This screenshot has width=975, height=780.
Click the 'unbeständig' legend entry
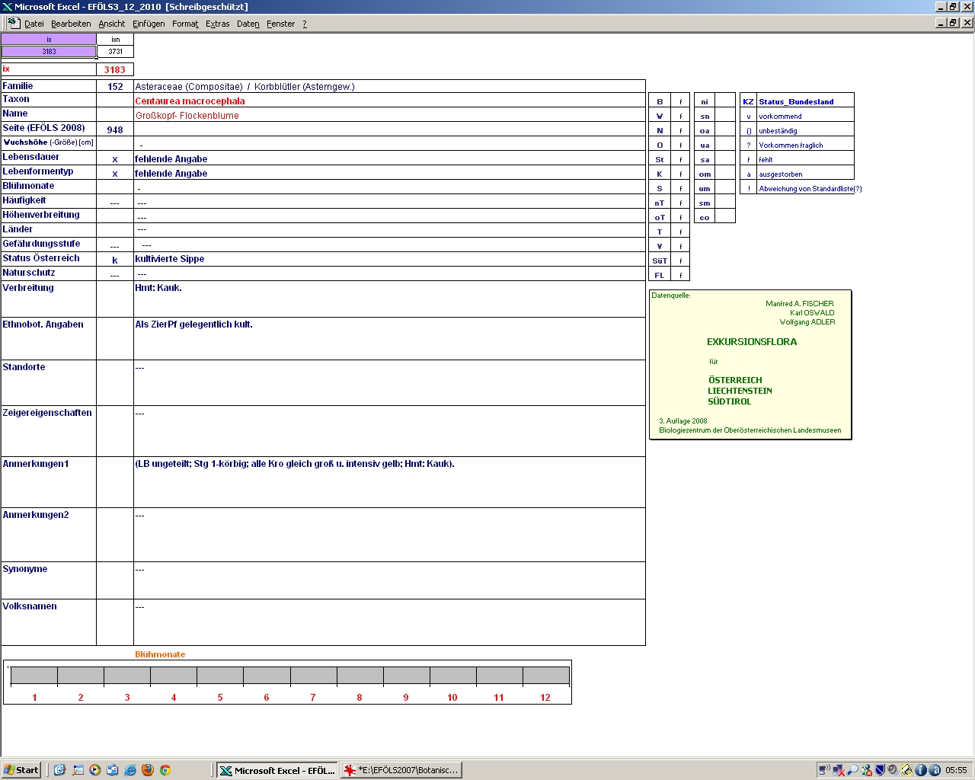778,131
